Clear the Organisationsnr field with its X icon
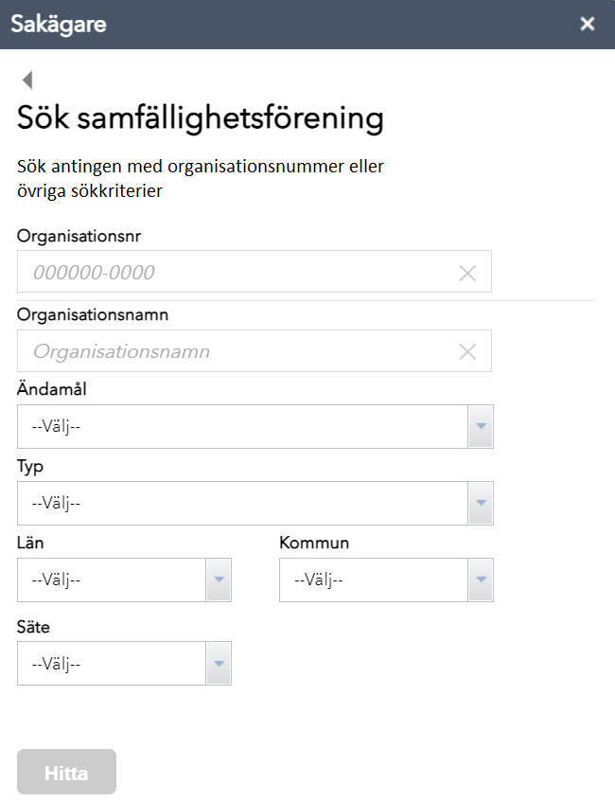Image resolution: width=615 pixels, height=803 pixels. pos(467,273)
